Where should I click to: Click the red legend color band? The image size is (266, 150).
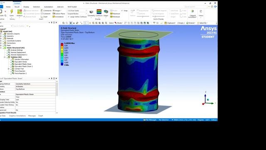[x=62, y=45]
